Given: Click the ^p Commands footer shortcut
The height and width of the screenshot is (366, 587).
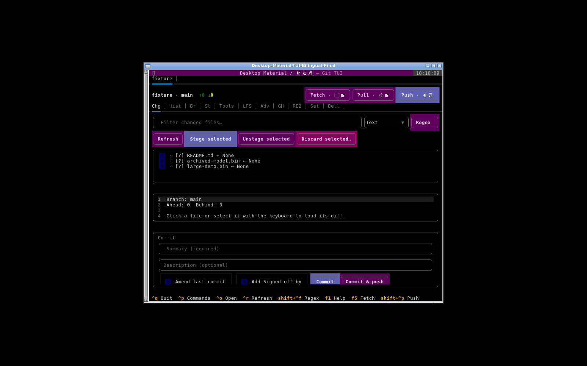Looking at the screenshot, I should pyautogui.click(x=194, y=298).
